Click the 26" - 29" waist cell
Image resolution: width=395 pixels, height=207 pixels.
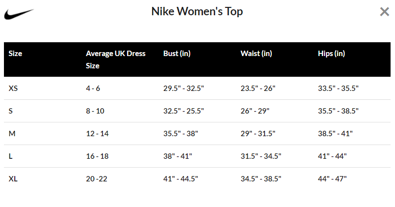click(255, 111)
